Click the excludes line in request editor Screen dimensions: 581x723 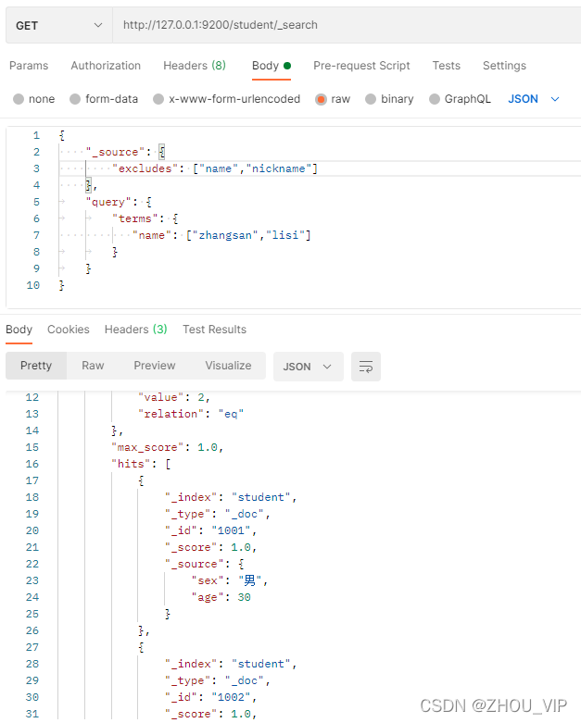[x=215, y=168]
